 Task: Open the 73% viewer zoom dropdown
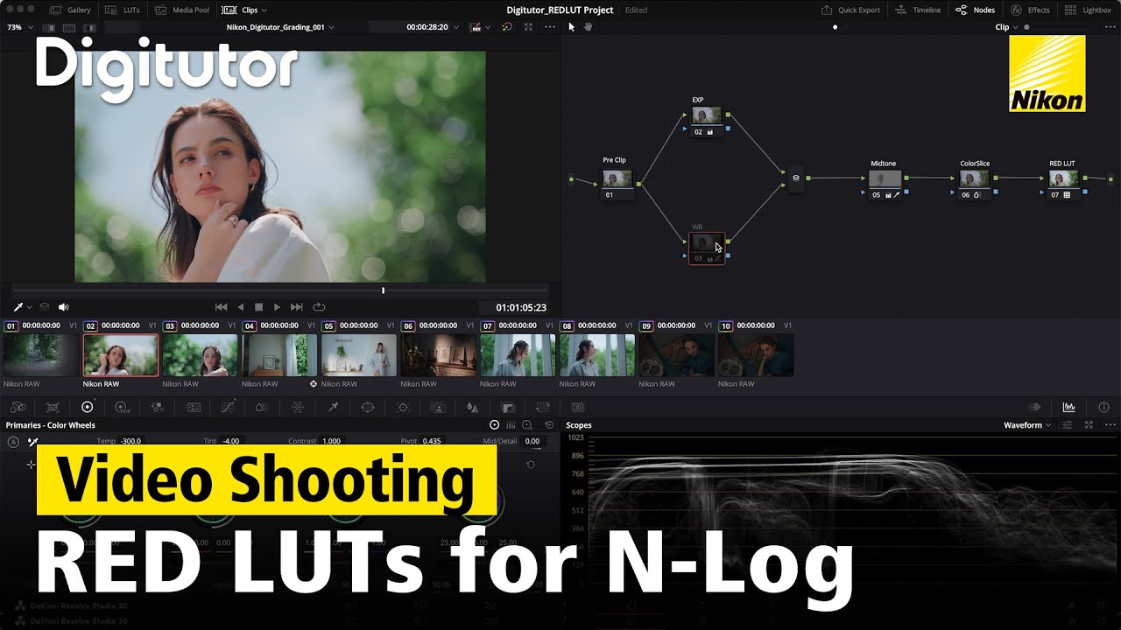(x=19, y=27)
